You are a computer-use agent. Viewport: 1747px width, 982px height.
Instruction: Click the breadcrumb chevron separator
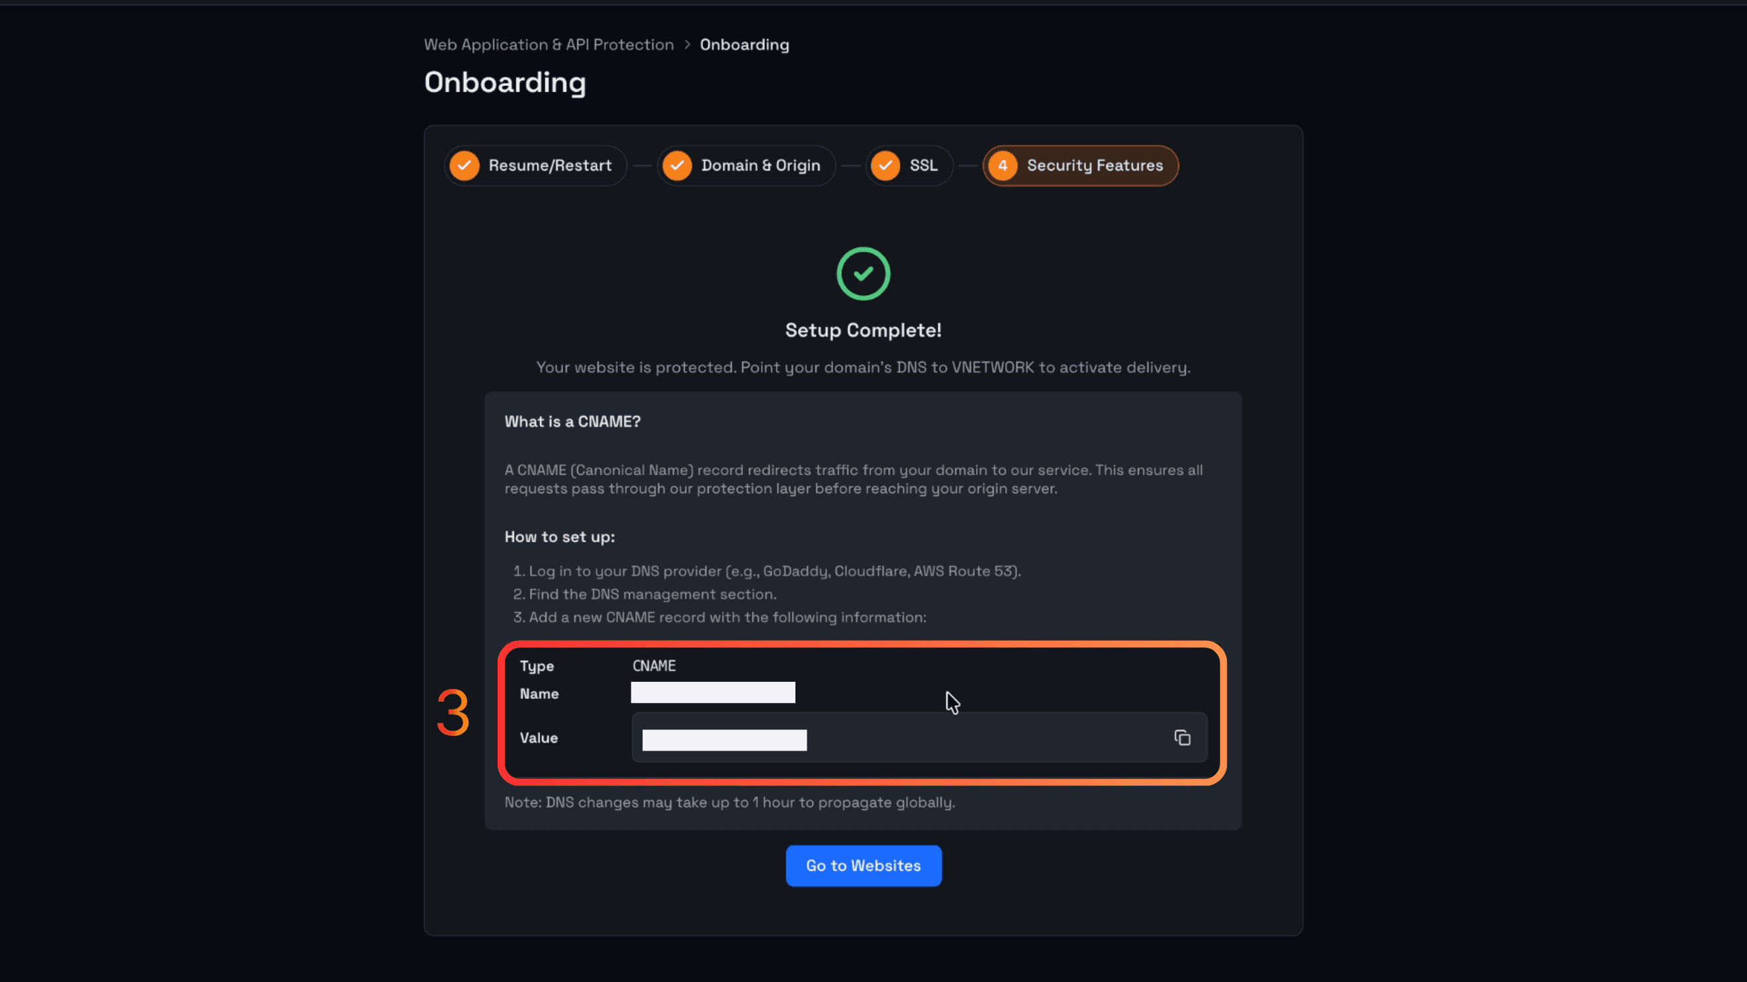click(x=687, y=45)
